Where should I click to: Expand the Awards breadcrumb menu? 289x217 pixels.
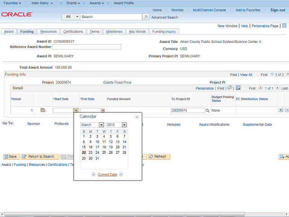(97, 3)
